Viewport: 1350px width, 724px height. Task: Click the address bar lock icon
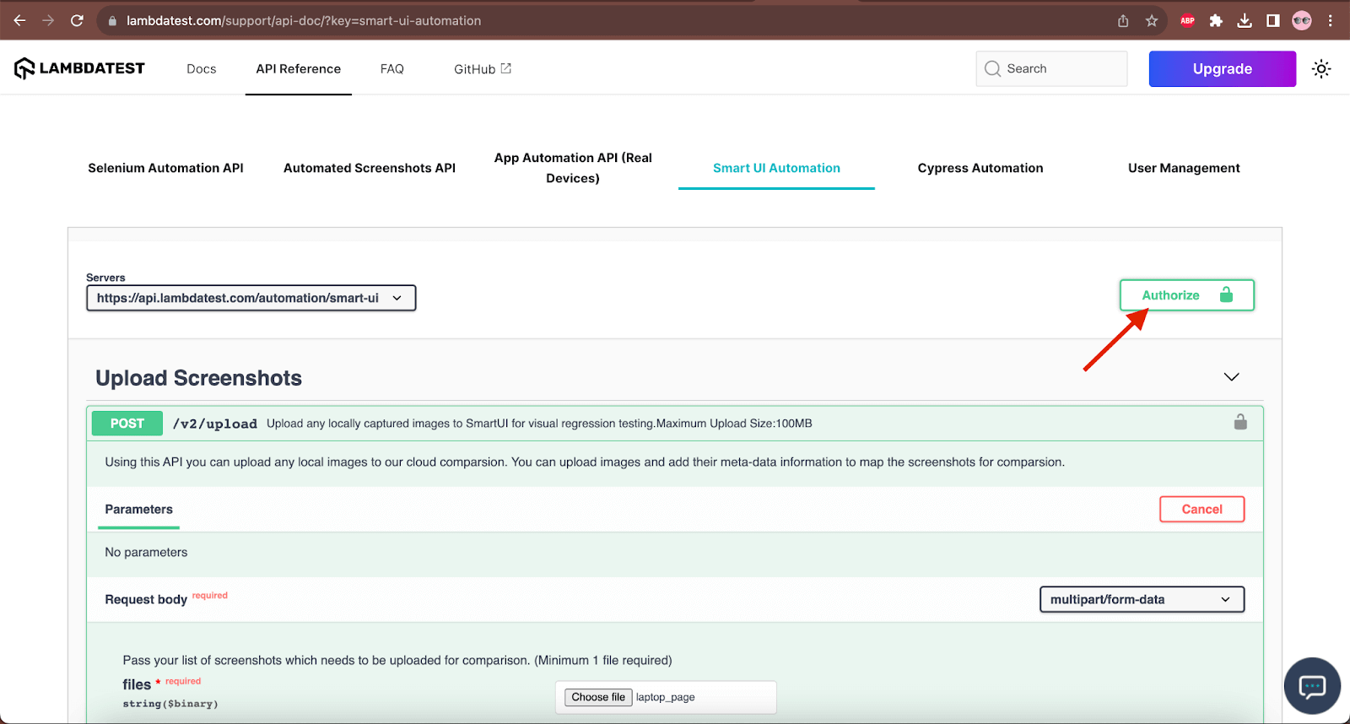112,21
